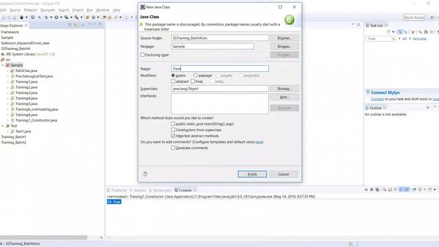Click the Cancel button
This screenshot has width=439, height=247.
[283, 174]
